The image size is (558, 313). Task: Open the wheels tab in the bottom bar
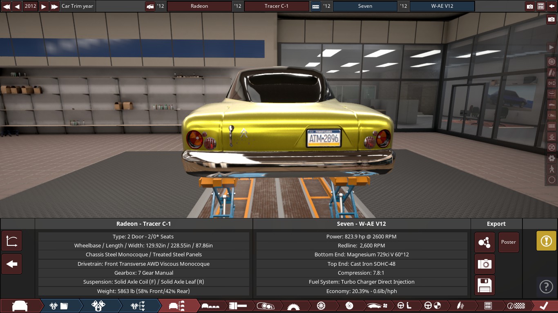pos(321,306)
